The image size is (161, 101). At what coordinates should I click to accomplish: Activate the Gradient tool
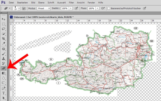tap(4, 73)
